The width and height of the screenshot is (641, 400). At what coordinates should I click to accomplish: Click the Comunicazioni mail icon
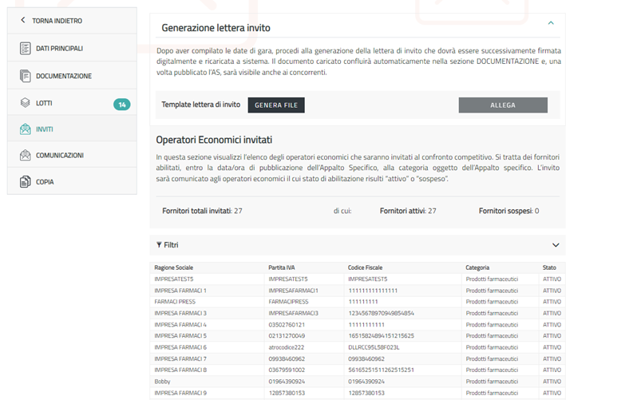(26, 155)
